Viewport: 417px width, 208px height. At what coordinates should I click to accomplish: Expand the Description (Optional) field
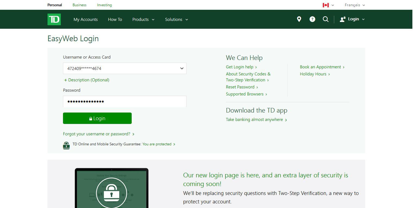coord(86,80)
